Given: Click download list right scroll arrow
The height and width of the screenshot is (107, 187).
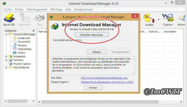Looking at the screenshot, I should [181, 102].
